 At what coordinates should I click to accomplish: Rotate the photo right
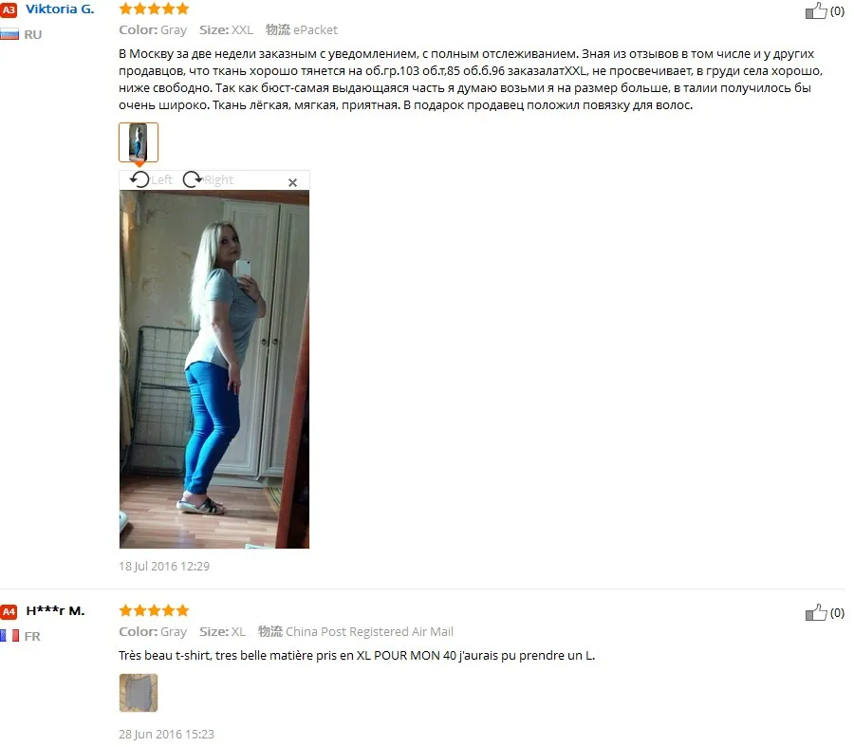(193, 179)
